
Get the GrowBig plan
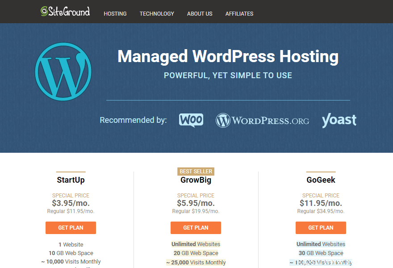point(196,228)
